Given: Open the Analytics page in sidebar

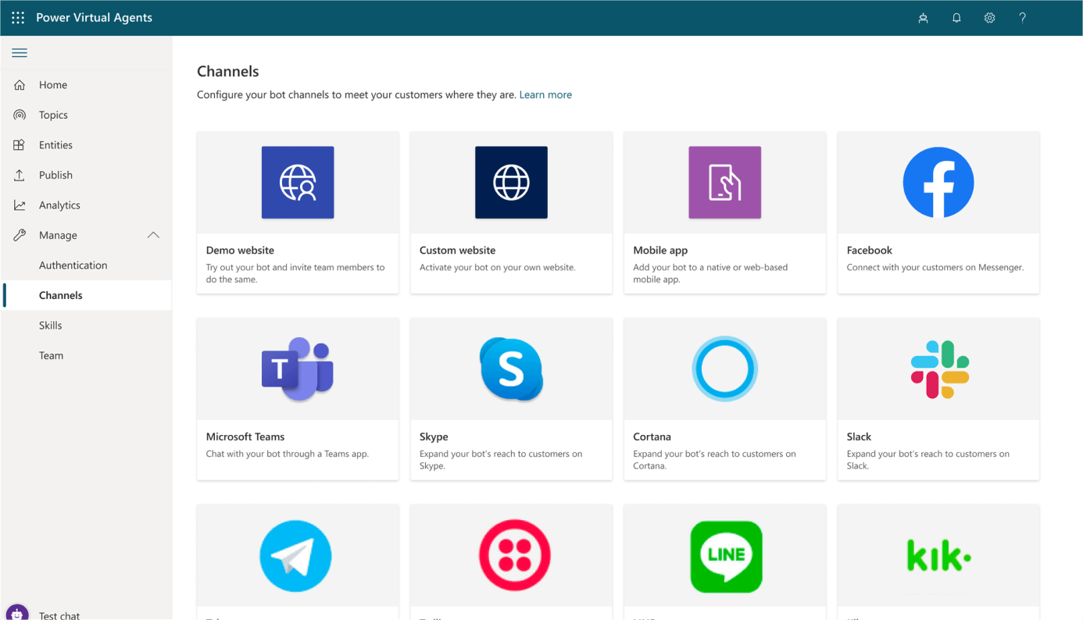Looking at the screenshot, I should point(59,205).
